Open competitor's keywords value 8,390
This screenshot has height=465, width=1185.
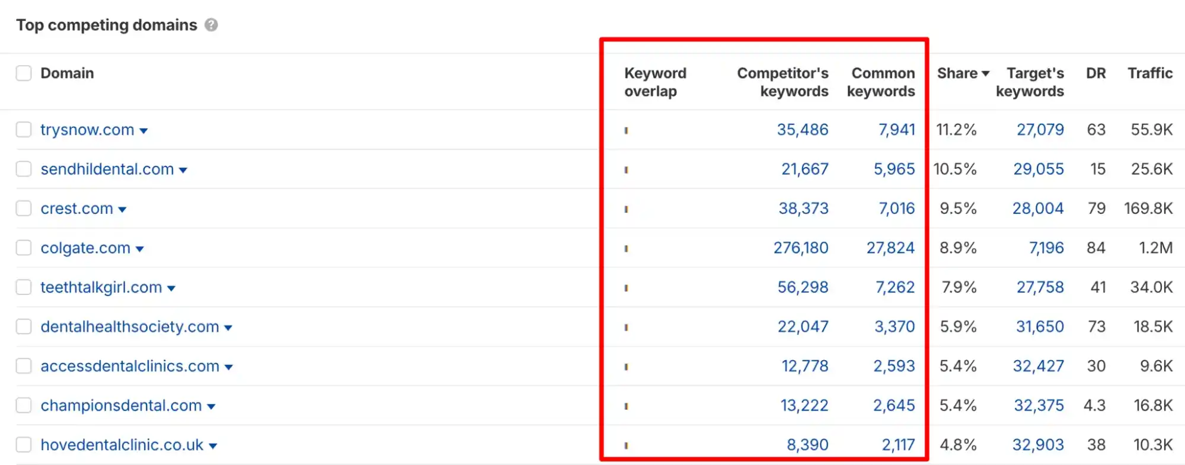(807, 445)
